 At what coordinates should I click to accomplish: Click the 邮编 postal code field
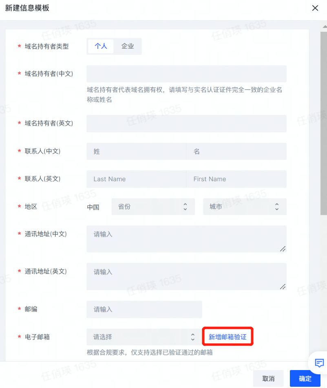[x=144, y=309]
